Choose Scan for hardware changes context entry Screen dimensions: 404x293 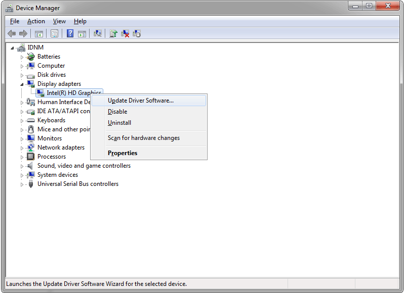(149, 138)
